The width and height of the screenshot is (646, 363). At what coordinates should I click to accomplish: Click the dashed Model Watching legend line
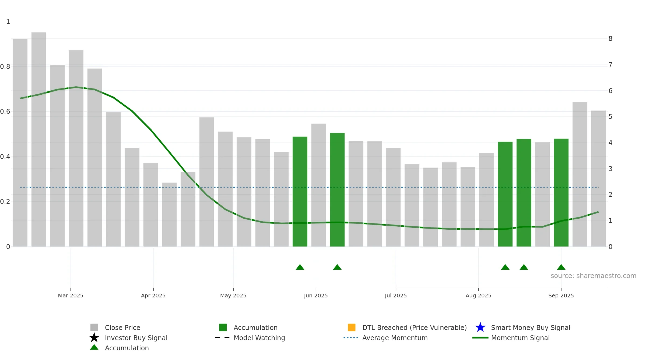pyautogui.click(x=222, y=338)
